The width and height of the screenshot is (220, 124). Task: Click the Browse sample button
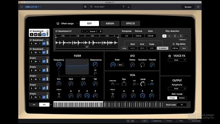click(x=94, y=31)
